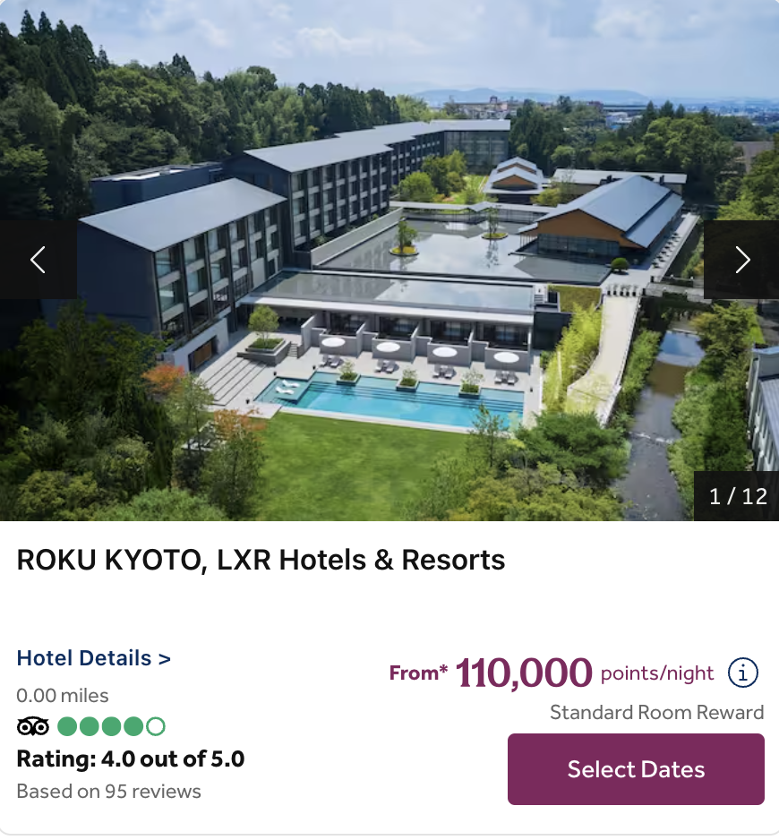Screen dimensions: 779x840
Task: Click the points/night text
Action: coord(657,673)
